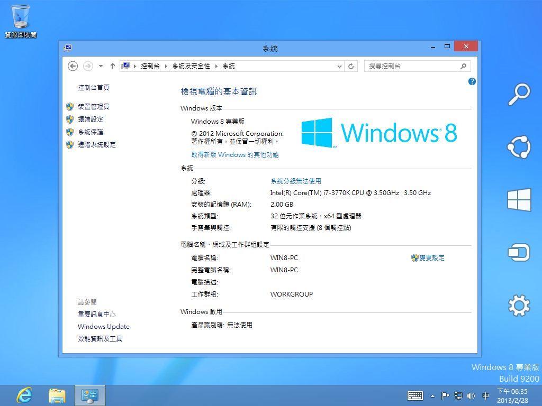Click the shield icon beside 系統保護

tap(70, 132)
